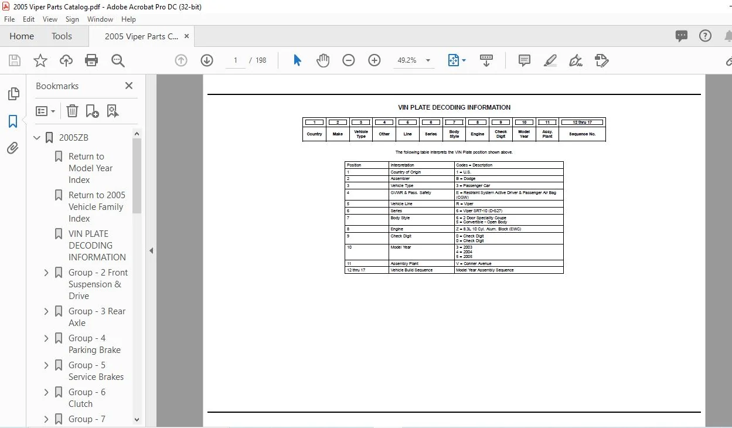Image resolution: width=732 pixels, height=428 pixels.
Task: Click the Save file icon
Action: [x=15, y=60]
